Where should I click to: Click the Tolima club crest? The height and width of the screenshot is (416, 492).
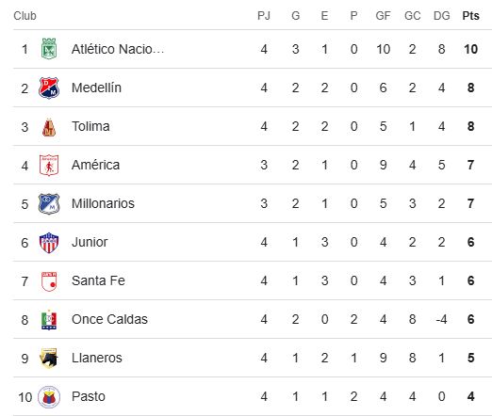pyautogui.click(x=49, y=127)
